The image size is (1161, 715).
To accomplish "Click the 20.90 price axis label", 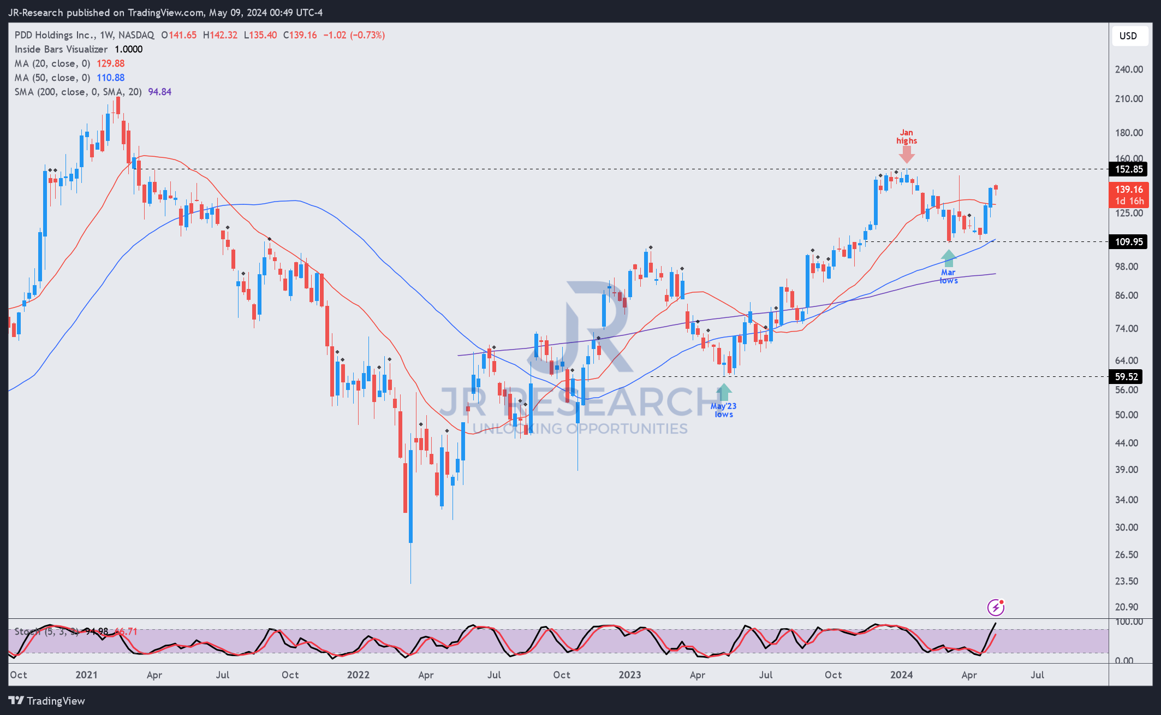I will [1127, 607].
